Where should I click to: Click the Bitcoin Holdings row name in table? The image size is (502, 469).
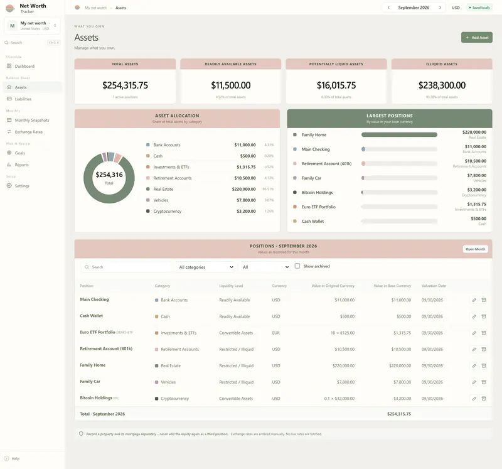point(96,398)
